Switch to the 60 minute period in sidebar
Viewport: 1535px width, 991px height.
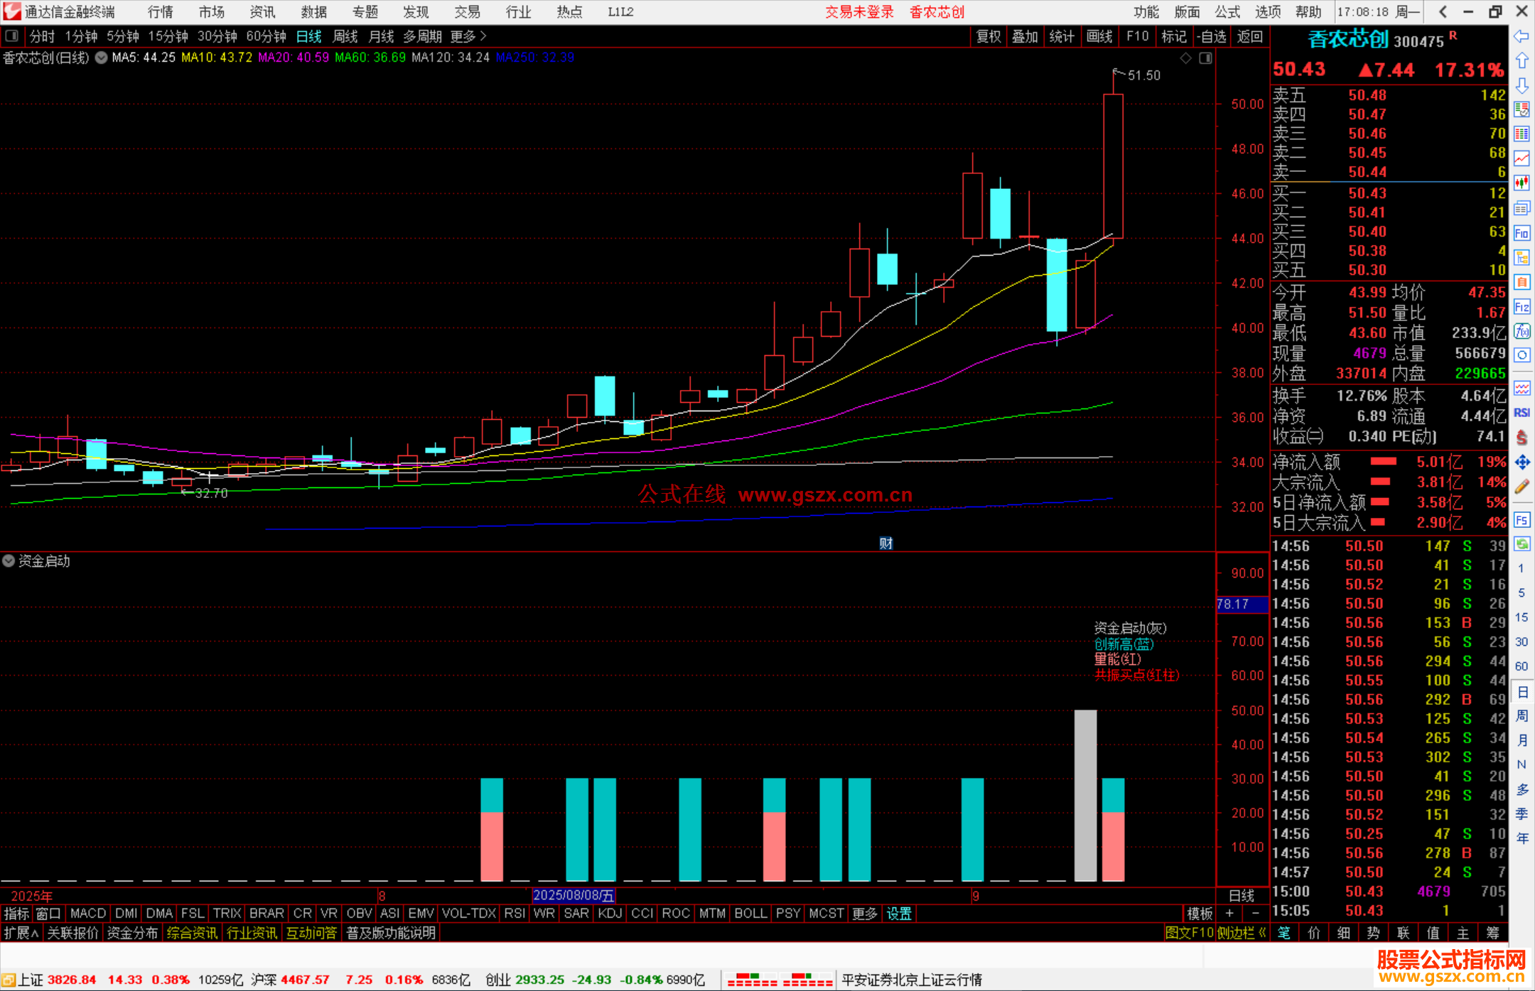tap(1521, 666)
